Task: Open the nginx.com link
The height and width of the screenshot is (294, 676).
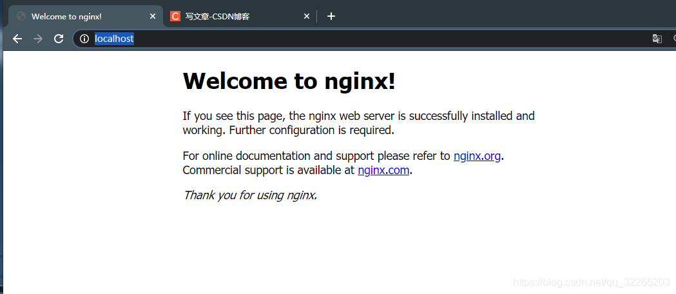Action: (383, 170)
